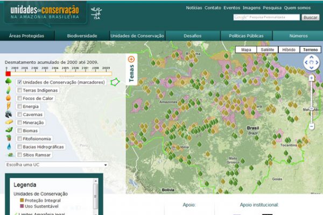
Task: Click the lightning bolt Energia icon
Action: point(9,106)
